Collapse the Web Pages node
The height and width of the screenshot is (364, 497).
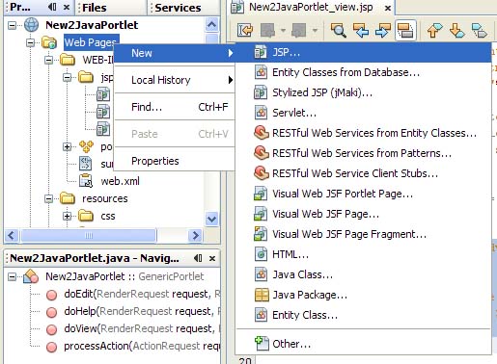(x=31, y=42)
